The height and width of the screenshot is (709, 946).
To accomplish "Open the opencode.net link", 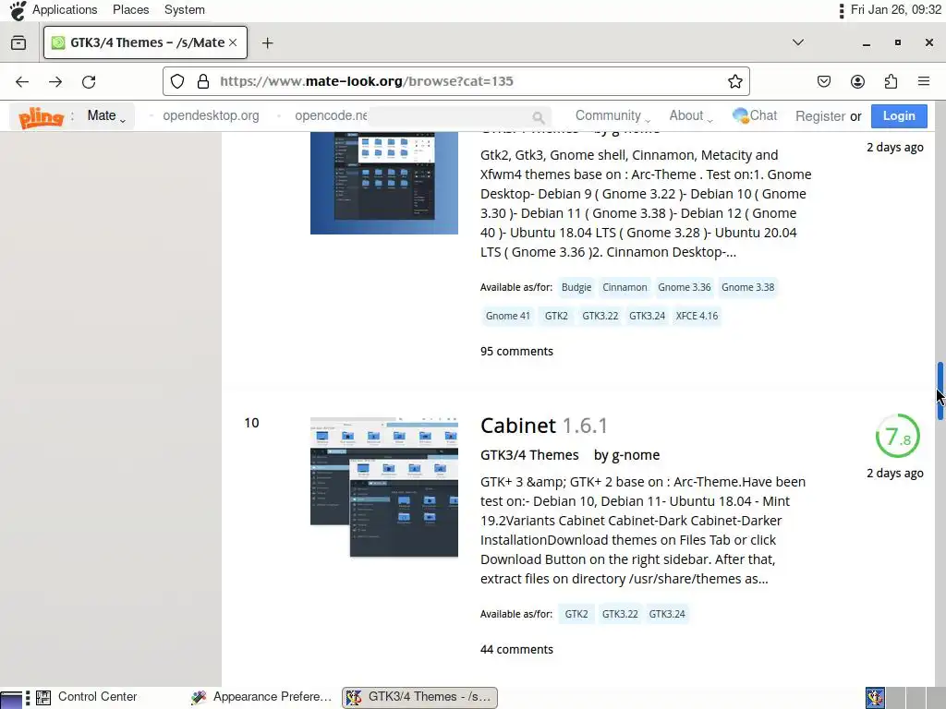I will click(x=331, y=115).
